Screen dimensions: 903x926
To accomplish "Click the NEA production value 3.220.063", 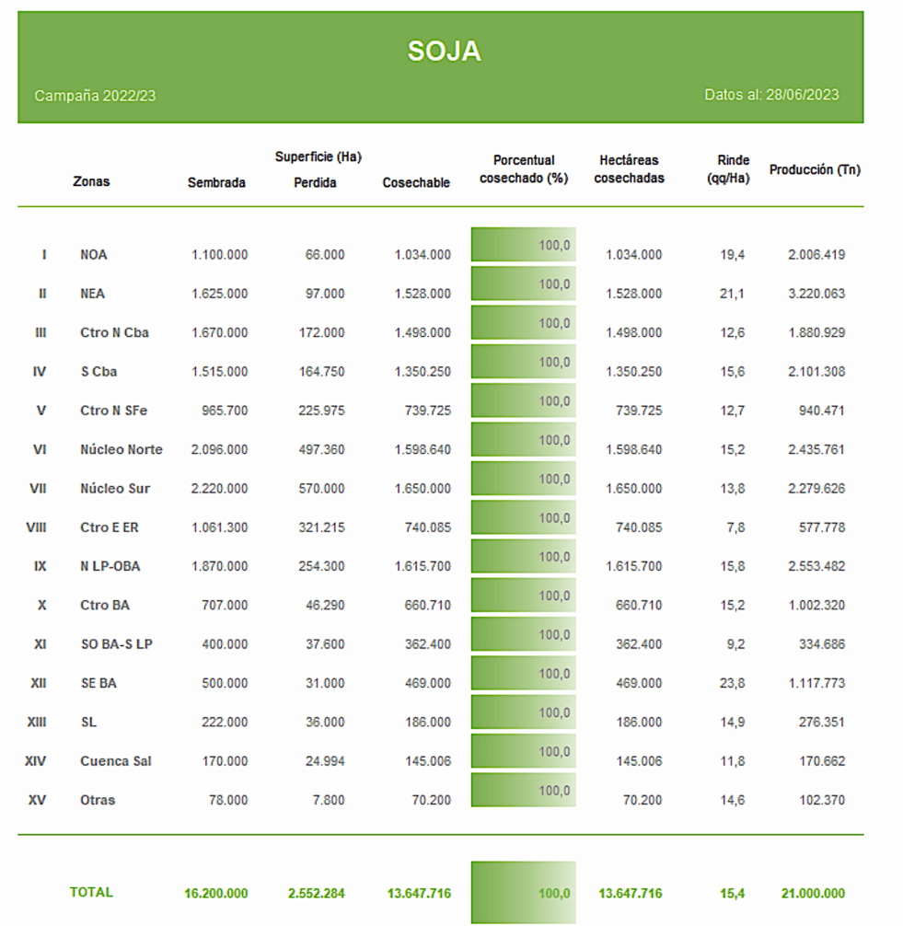I will (x=816, y=294).
